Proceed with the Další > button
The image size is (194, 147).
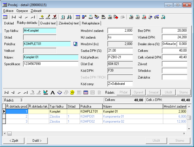(x=37, y=141)
